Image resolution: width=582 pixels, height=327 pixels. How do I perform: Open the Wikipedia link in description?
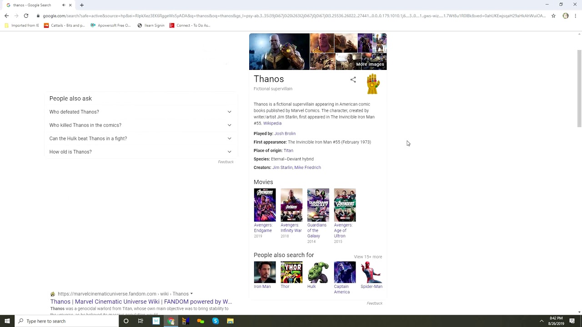point(272,123)
